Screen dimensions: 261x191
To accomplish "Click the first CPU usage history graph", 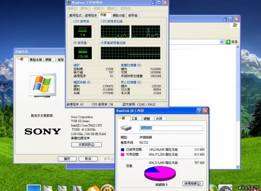I will point(115,32).
